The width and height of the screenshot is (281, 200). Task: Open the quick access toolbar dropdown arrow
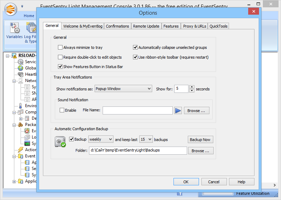22,6
